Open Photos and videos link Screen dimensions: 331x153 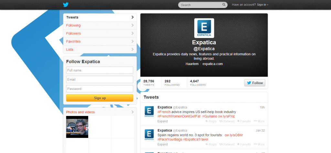[x=80, y=112]
